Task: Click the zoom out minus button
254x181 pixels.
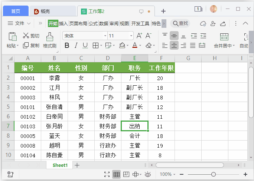Action: (x=182, y=174)
